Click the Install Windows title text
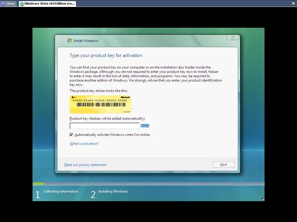 click(x=86, y=41)
